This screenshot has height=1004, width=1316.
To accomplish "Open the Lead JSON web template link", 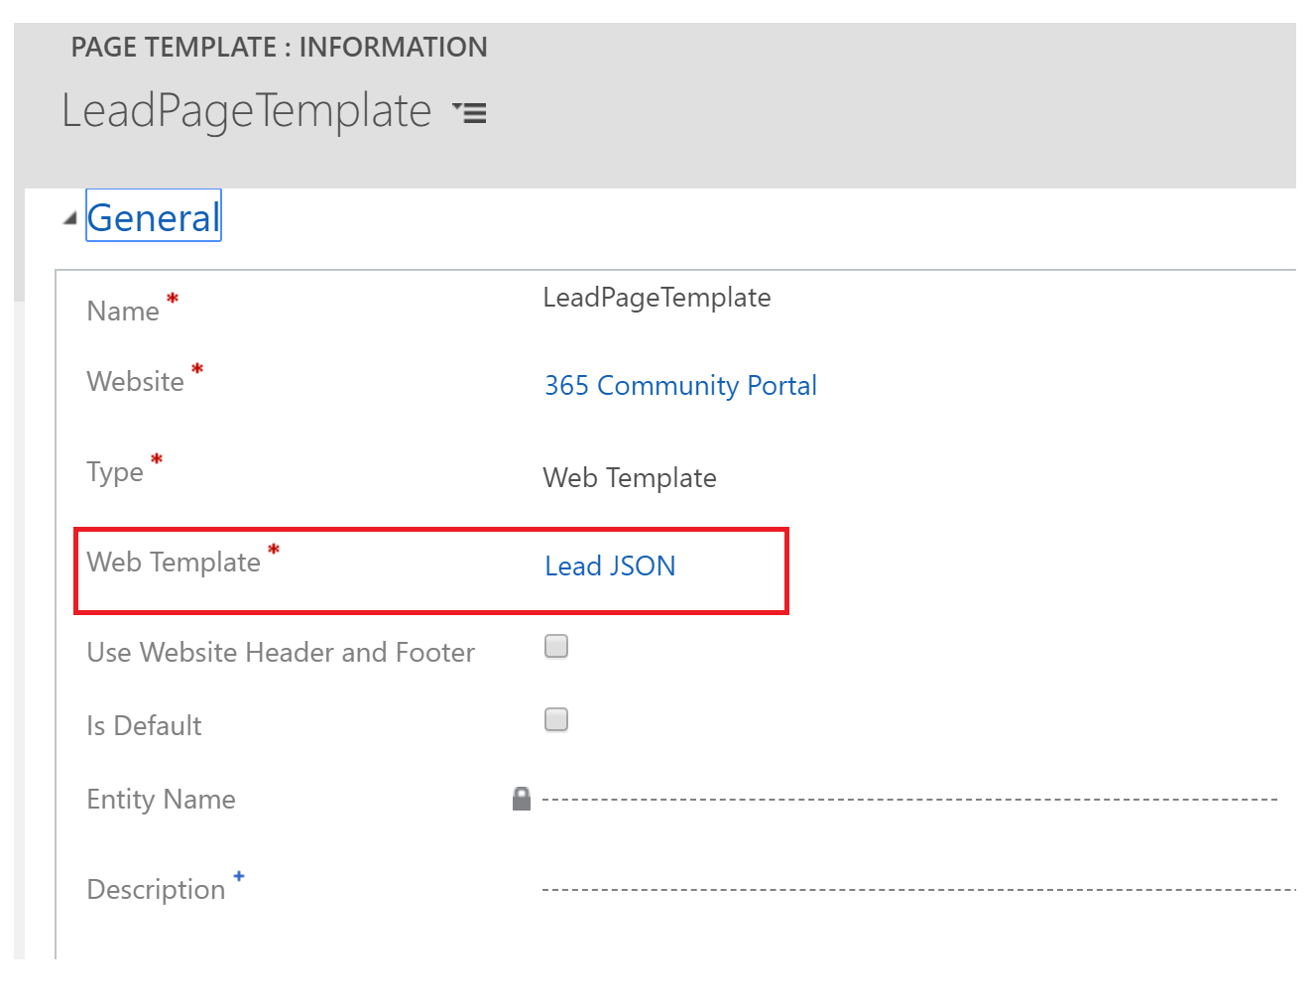I will click(x=610, y=565).
